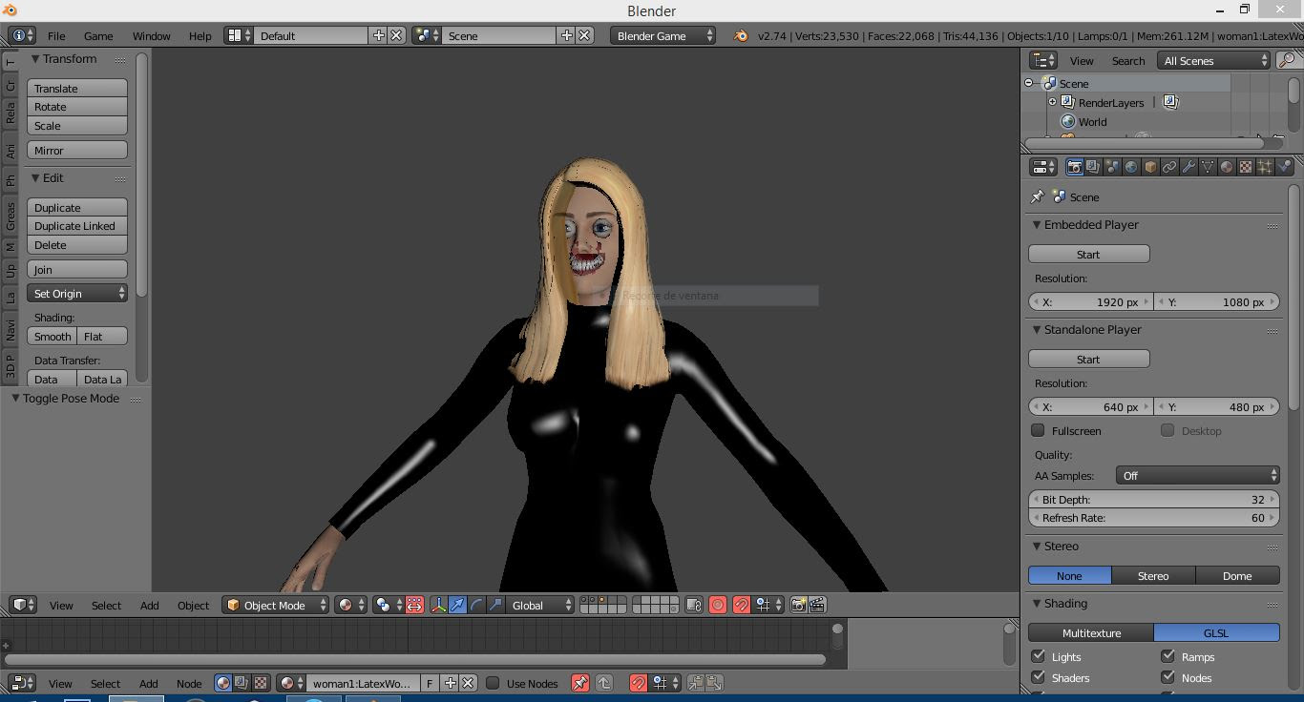Click the node editor pin icon
1304x702 pixels.
[579, 683]
